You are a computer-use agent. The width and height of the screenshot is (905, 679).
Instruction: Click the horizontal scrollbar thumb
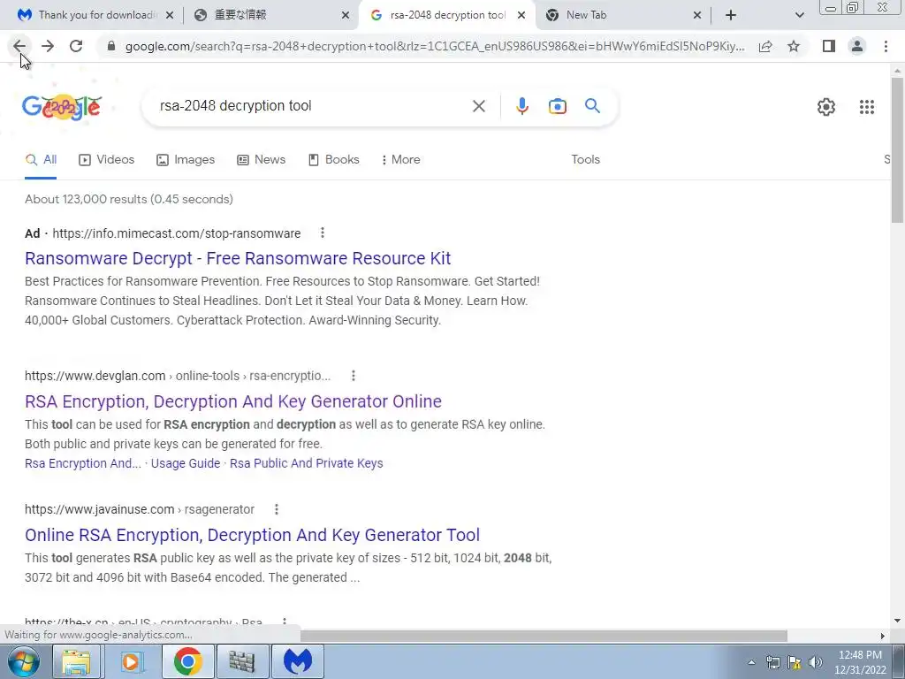[544, 636]
